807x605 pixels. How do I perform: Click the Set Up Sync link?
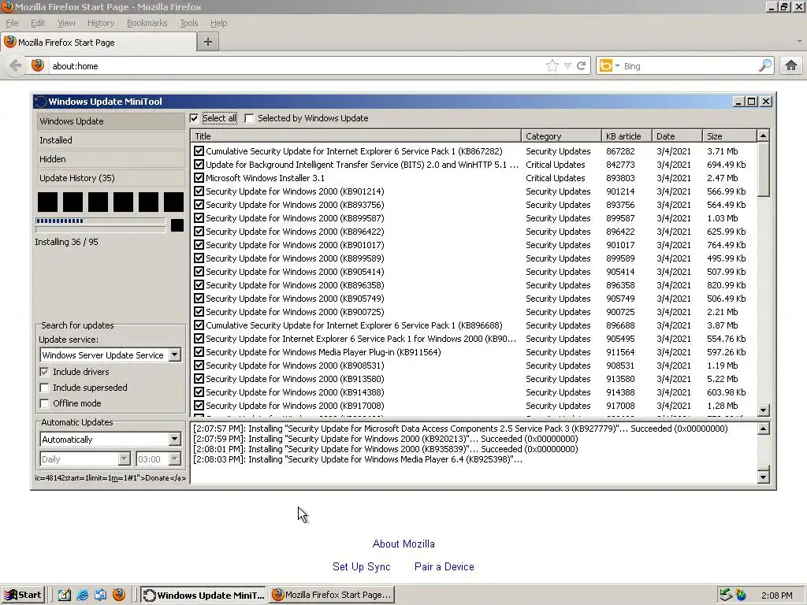(361, 566)
